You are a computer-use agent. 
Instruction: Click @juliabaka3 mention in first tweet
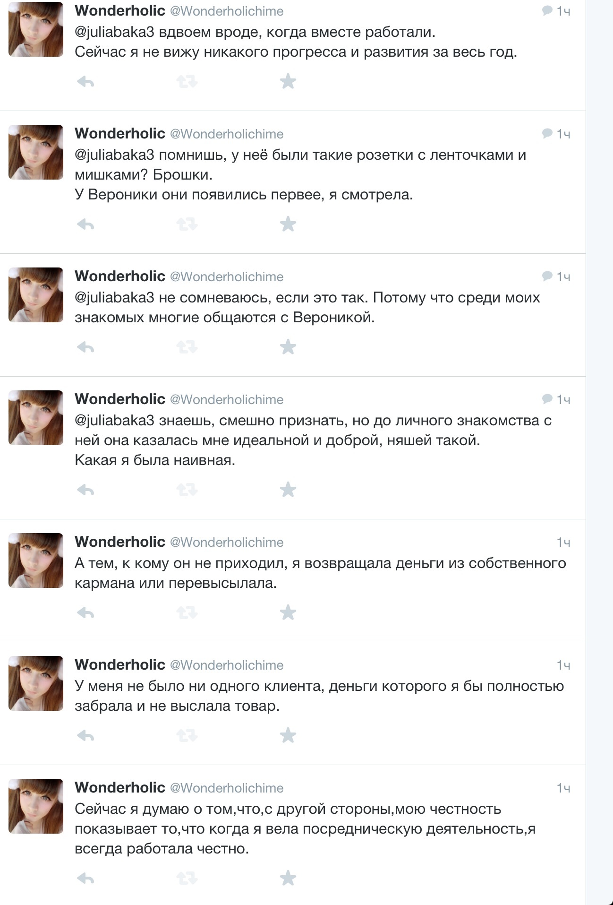click(x=114, y=32)
